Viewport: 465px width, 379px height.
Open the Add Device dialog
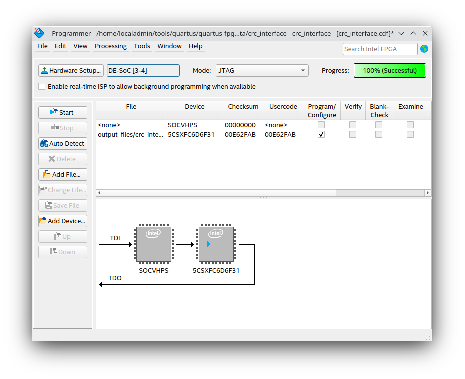(63, 221)
